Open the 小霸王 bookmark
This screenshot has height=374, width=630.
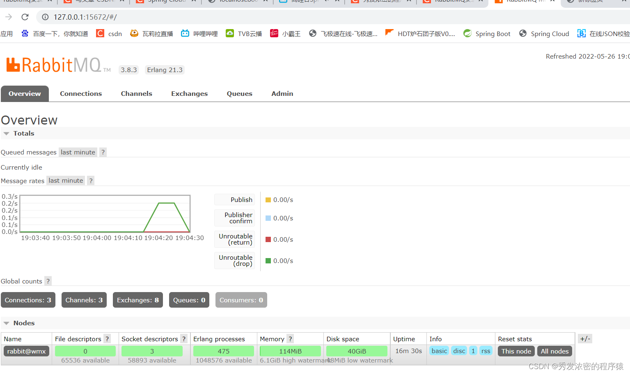point(285,34)
